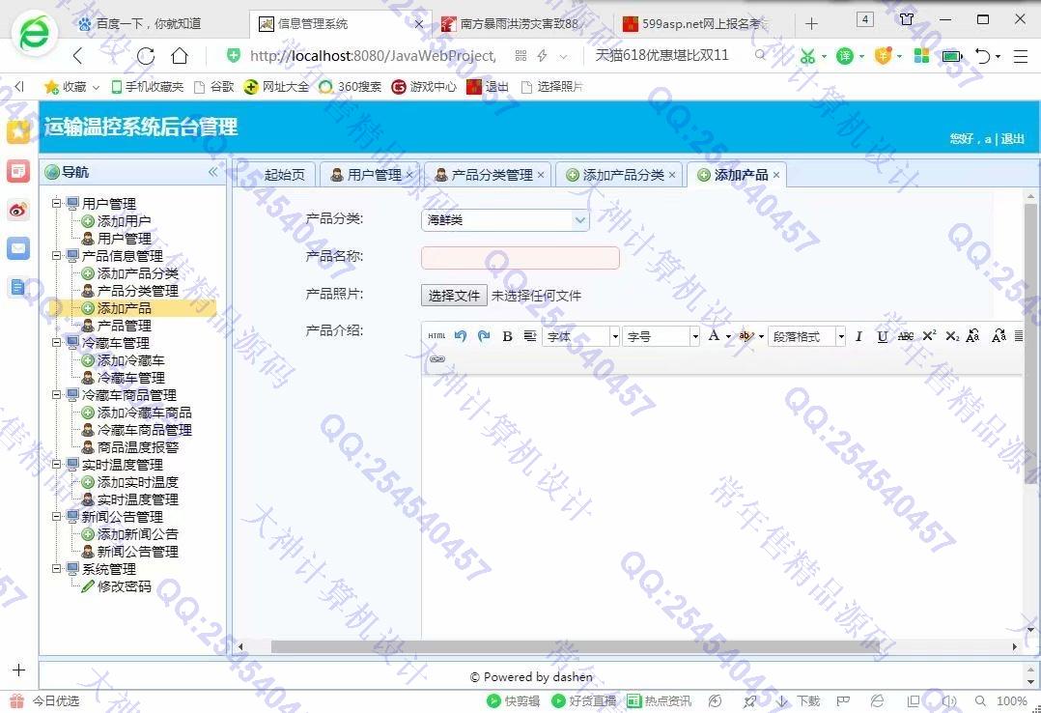Reload page with browser refresh icon
Viewport: 1041px width, 713px height.
click(146, 56)
